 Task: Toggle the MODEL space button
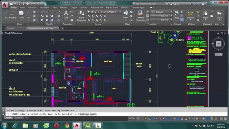pos(132,119)
